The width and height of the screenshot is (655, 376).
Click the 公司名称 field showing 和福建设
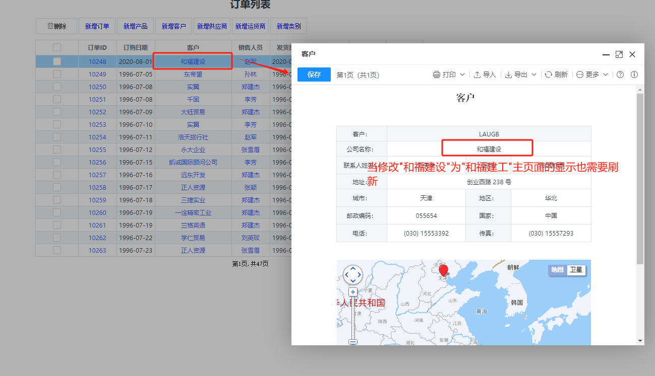(489, 149)
